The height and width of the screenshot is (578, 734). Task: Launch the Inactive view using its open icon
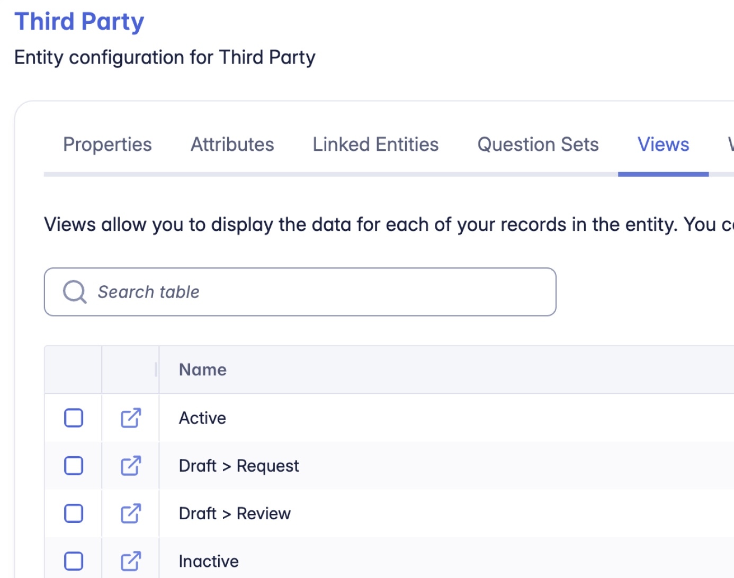[x=130, y=561]
